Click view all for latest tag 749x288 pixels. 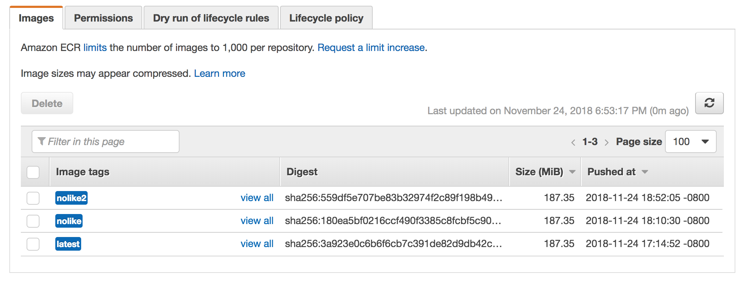(257, 243)
